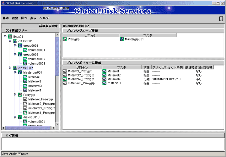
Task: Click the Mstervol4_Proxygrp icon in tree
Action: point(25,113)
